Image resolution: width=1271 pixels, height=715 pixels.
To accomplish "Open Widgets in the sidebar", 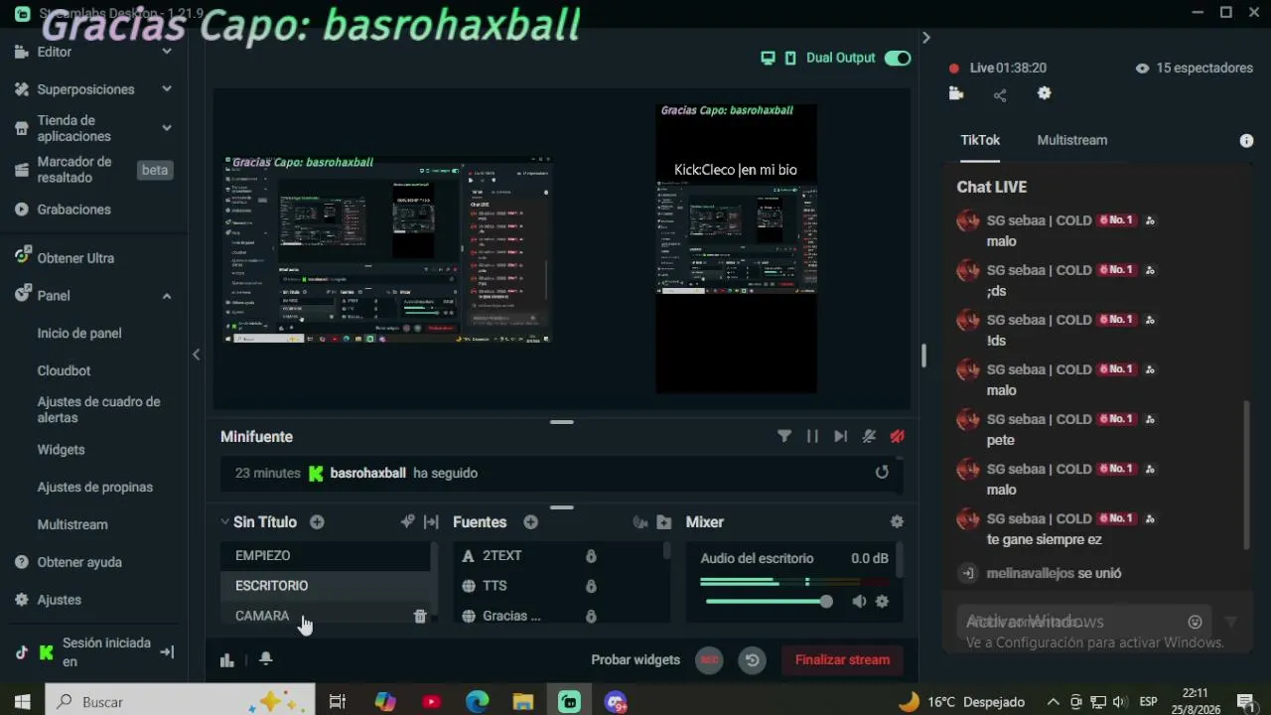I will [x=61, y=450].
